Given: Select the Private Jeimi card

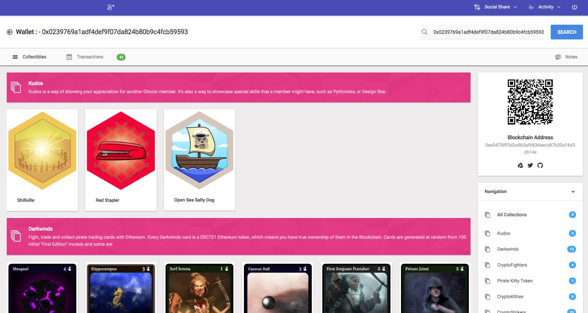Looking at the screenshot, I should [x=435, y=288].
